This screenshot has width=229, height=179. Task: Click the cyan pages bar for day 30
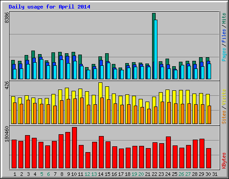click(x=209, y=71)
